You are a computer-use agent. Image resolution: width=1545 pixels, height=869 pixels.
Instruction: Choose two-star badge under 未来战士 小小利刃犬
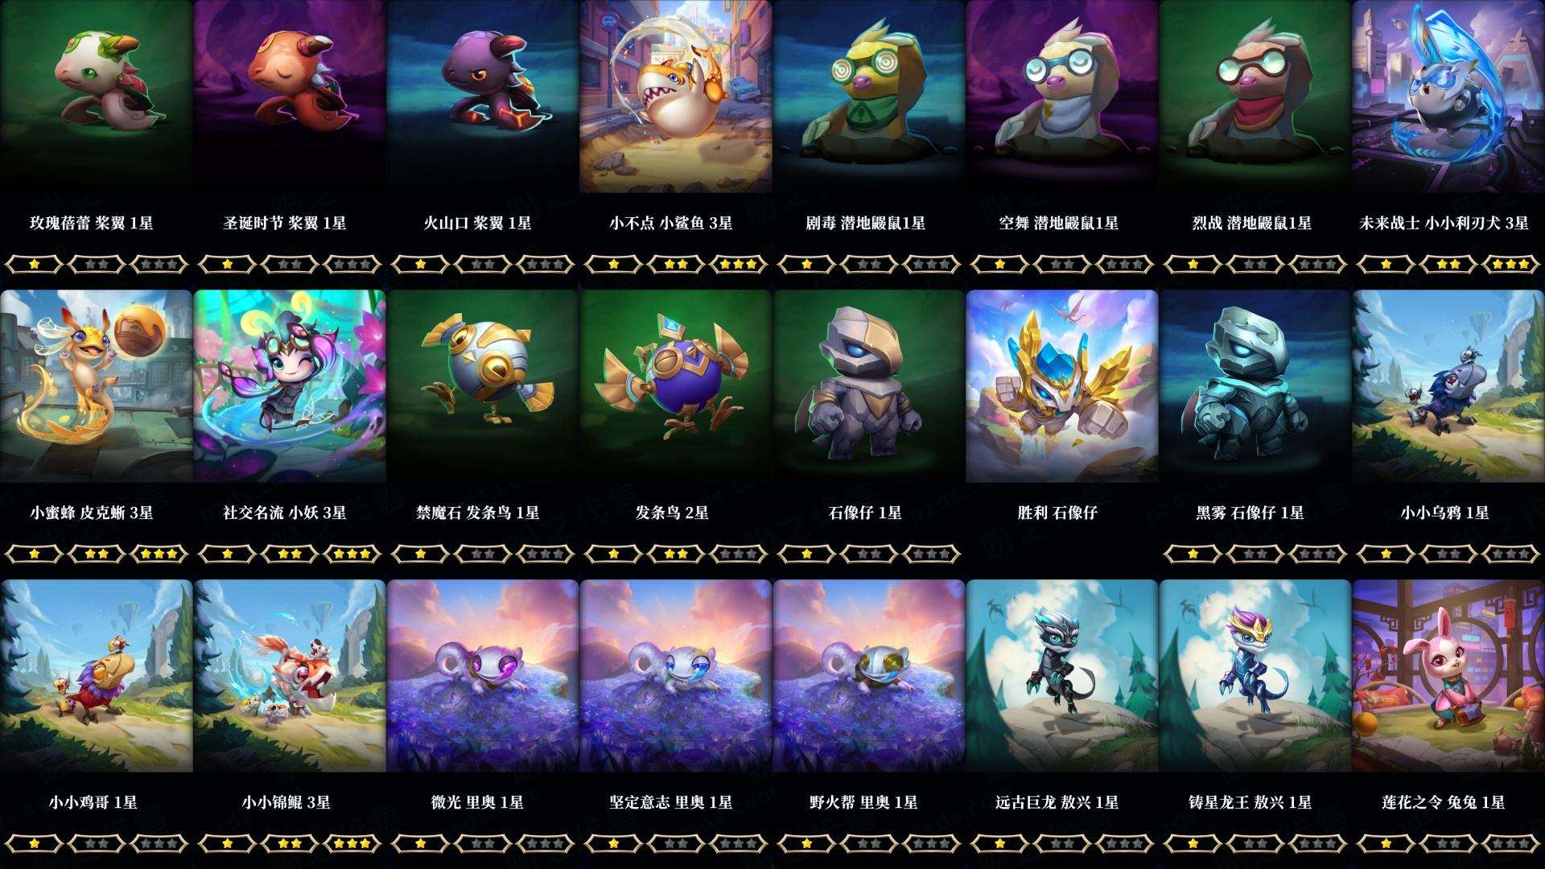1448,264
